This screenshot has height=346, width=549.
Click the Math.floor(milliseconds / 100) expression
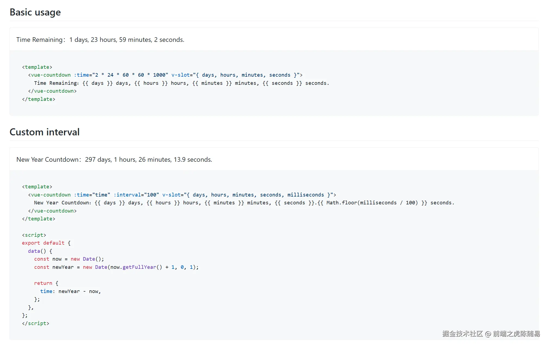(372, 203)
